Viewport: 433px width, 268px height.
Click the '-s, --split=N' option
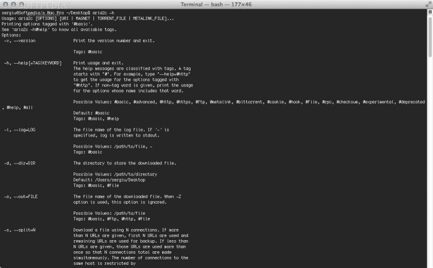(20, 230)
